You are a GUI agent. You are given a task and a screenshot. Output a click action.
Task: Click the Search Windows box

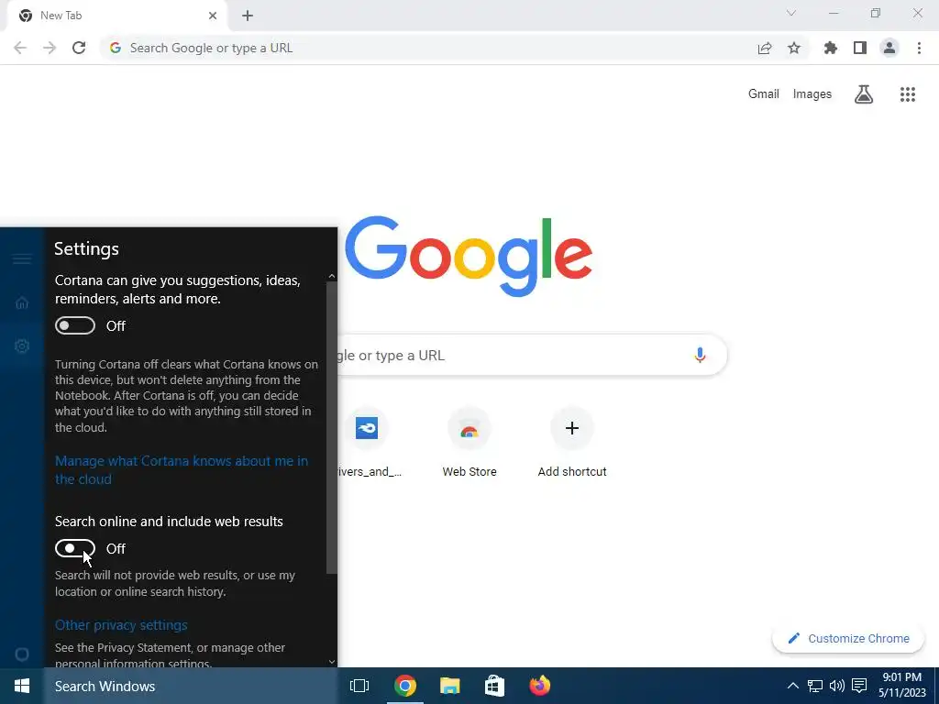(189, 686)
